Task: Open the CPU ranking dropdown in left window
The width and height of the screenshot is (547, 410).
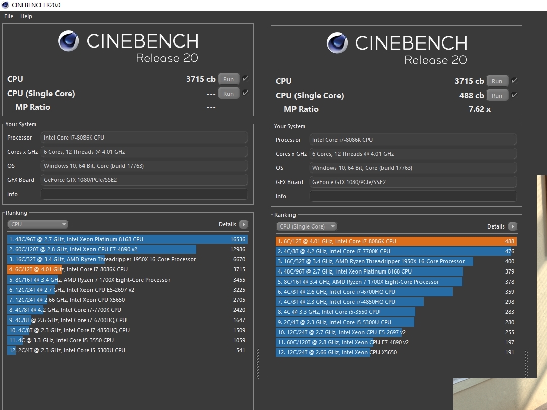Action: (x=37, y=224)
